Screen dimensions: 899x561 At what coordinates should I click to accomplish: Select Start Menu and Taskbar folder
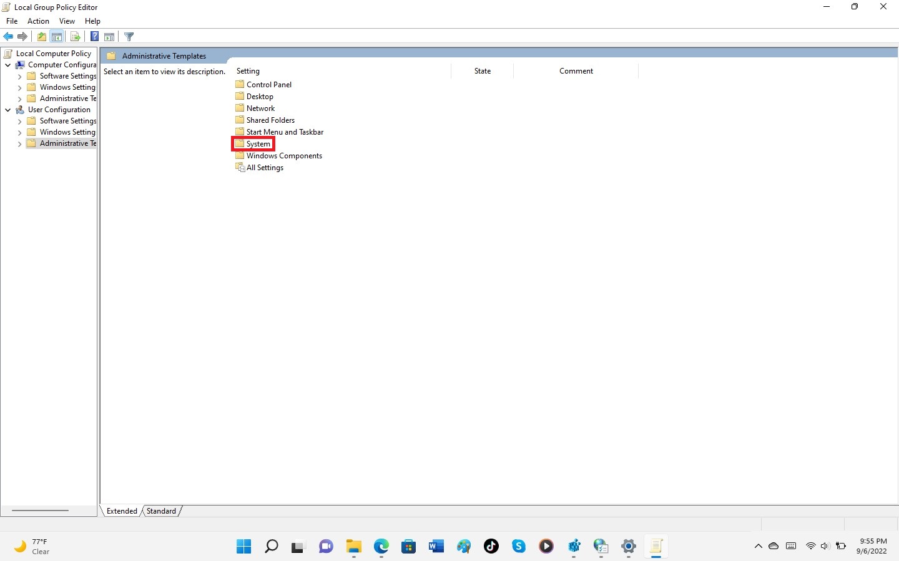point(285,132)
